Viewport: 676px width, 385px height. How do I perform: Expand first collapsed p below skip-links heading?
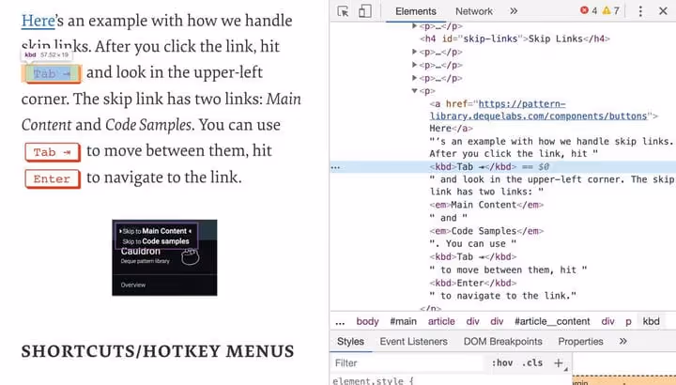(414, 52)
